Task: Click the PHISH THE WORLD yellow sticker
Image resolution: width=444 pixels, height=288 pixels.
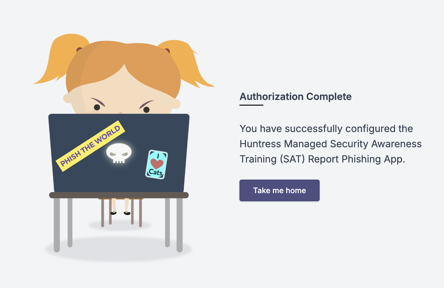Action: pos(90,146)
